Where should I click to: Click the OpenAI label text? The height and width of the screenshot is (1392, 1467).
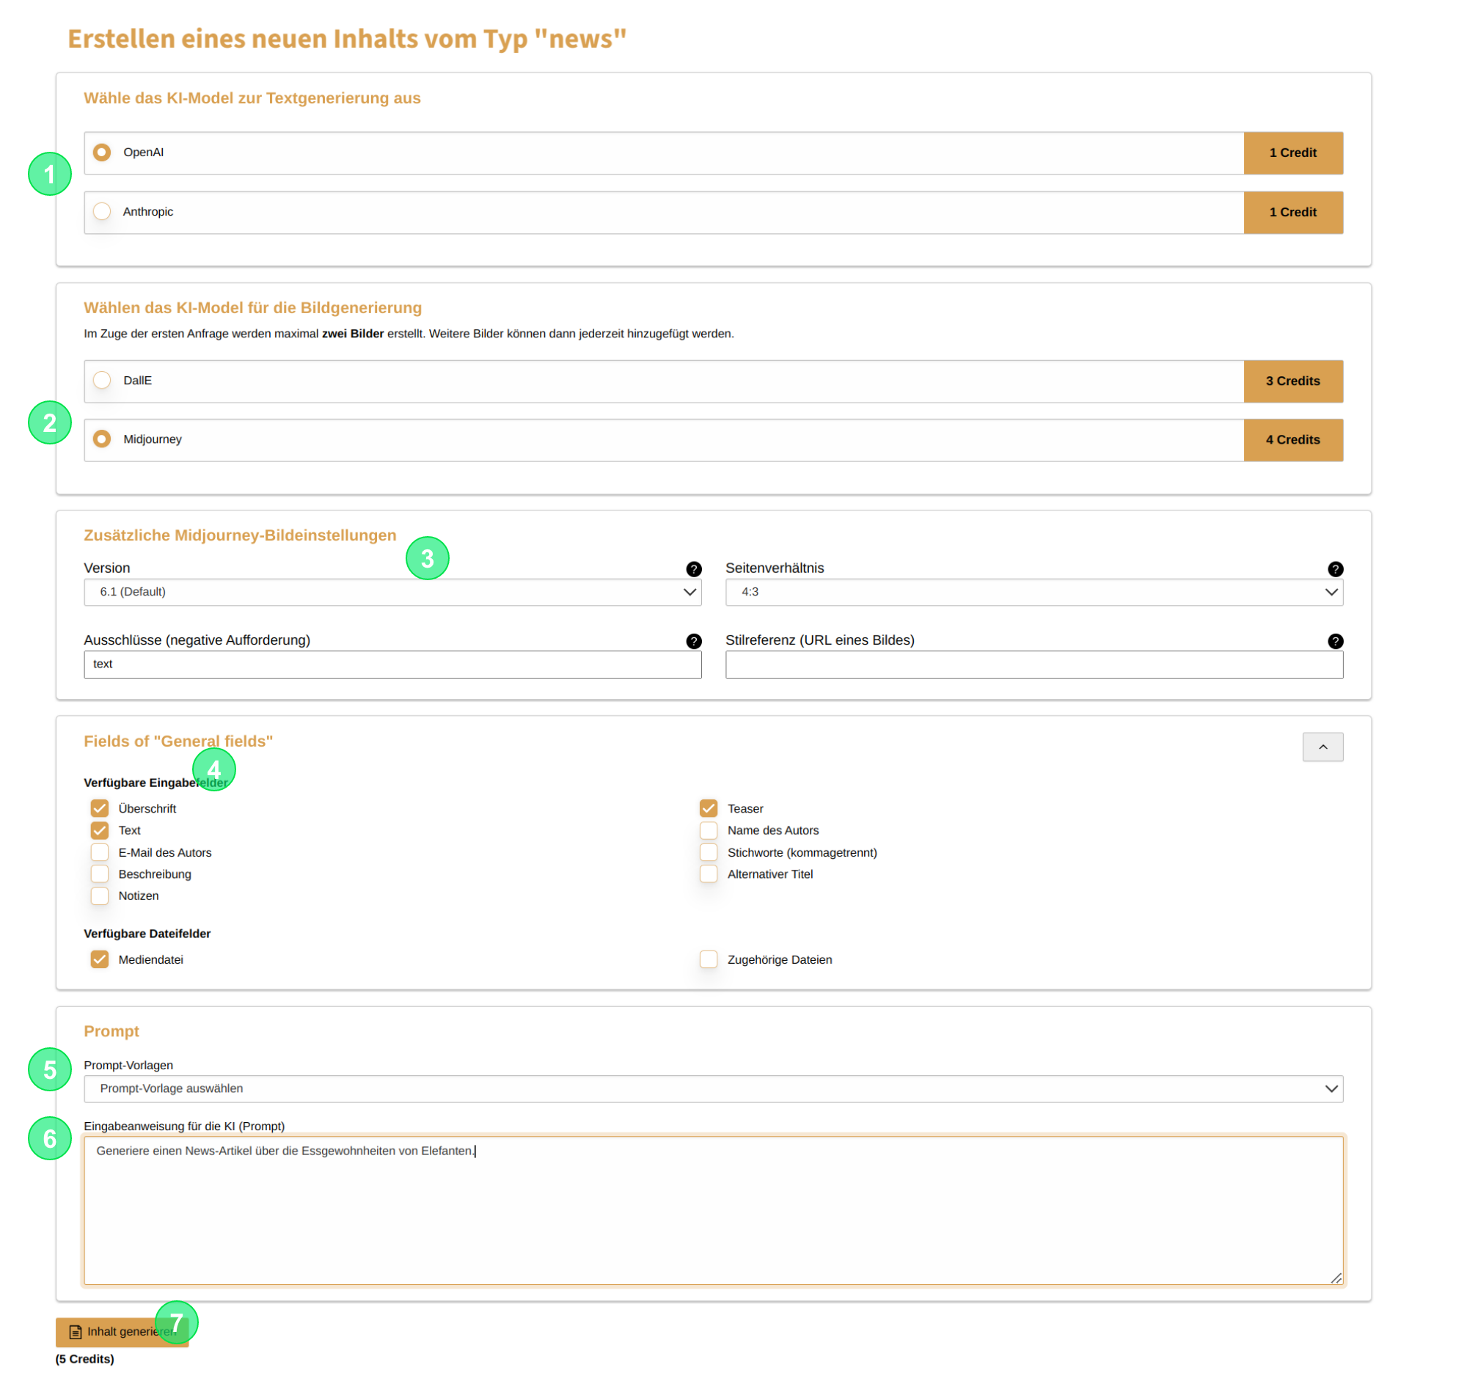tap(144, 153)
